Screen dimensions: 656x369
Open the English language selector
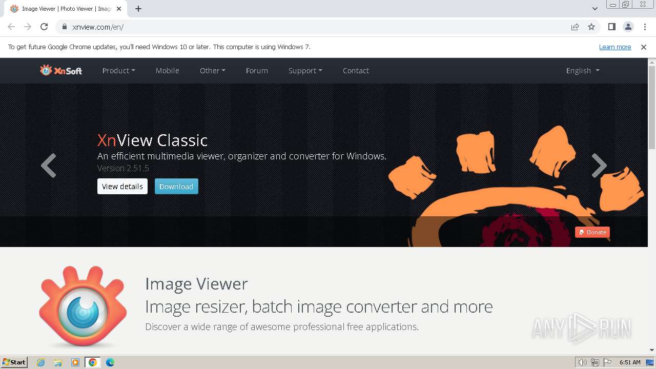pos(583,71)
